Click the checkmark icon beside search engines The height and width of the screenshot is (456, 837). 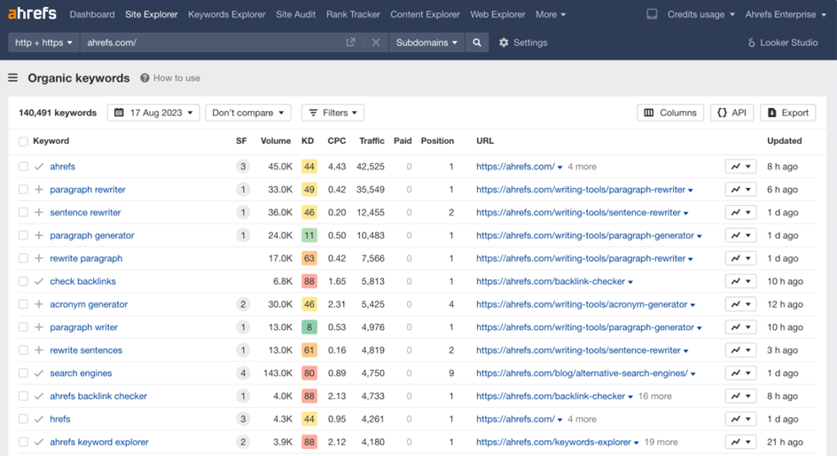(x=39, y=373)
